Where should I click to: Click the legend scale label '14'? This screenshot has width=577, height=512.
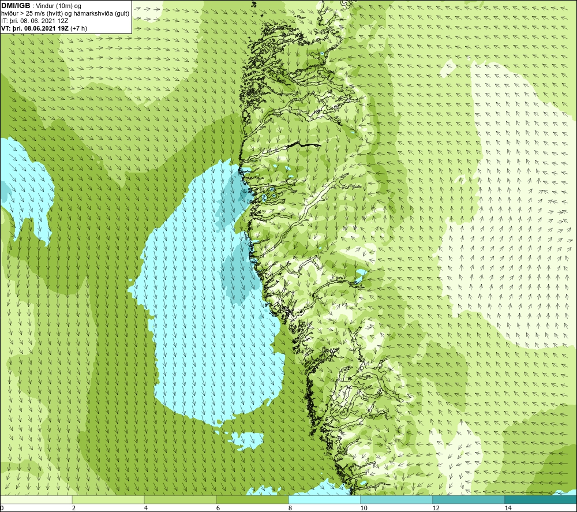click(x=508, y=508)
